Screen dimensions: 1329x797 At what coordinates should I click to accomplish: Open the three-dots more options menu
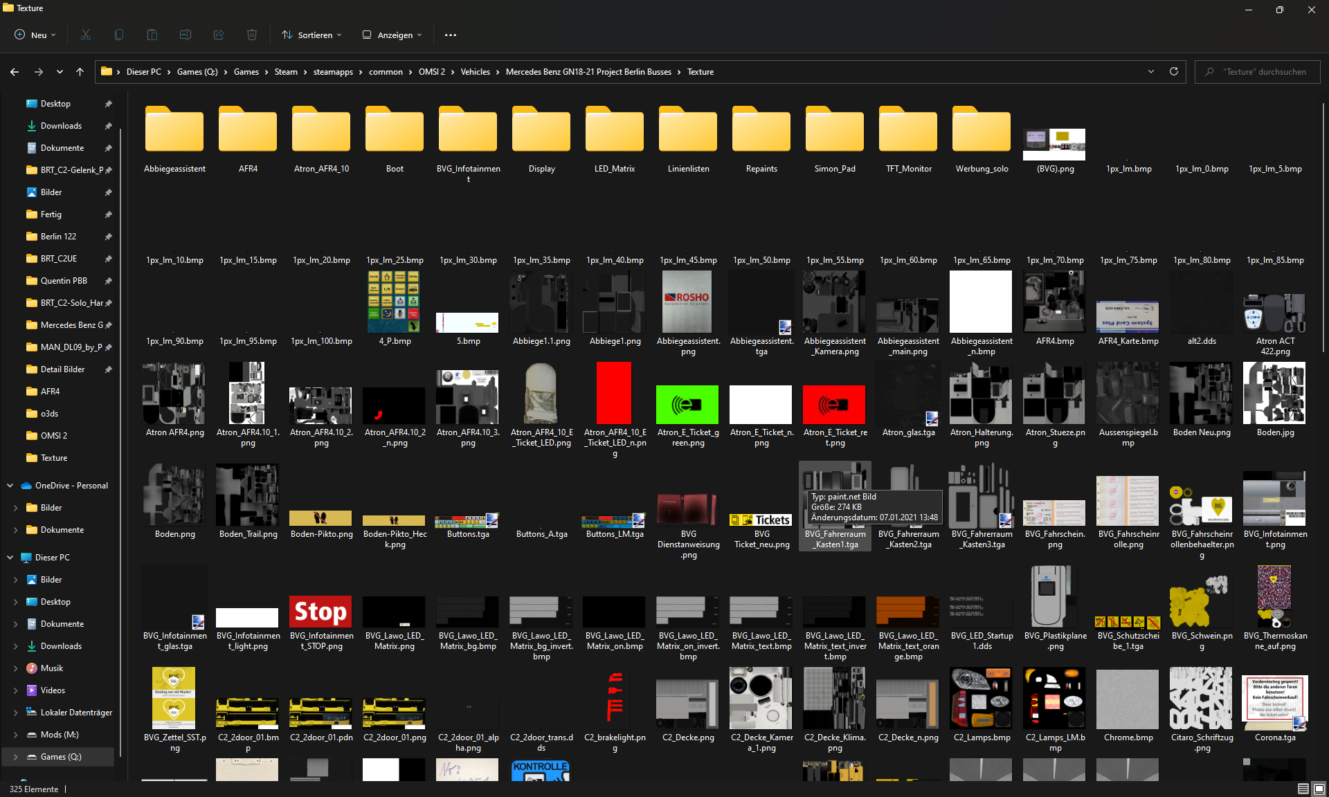[451, 35]
